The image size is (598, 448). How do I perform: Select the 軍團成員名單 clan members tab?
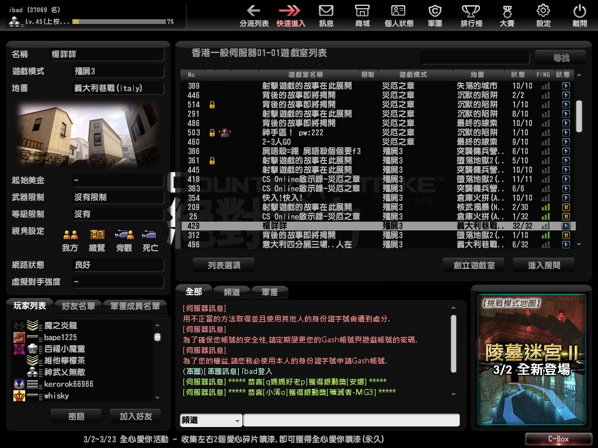tap(135, 306)
